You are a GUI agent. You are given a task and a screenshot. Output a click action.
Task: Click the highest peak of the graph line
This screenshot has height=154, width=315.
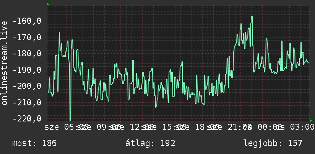[252, 17]
